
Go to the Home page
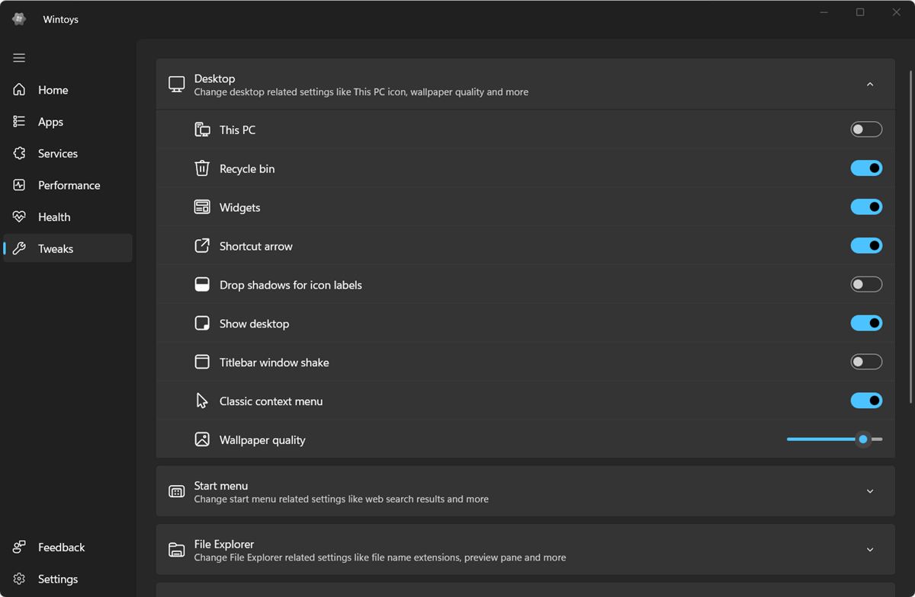[x=68, y=90]
